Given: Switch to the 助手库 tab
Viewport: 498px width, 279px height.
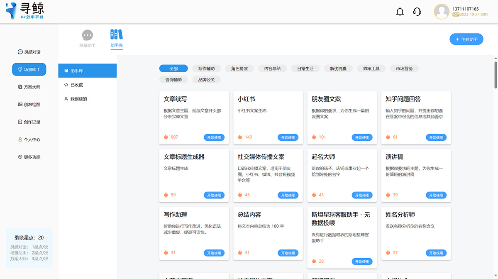Looking at the screenshot, I should pos(117,39).
